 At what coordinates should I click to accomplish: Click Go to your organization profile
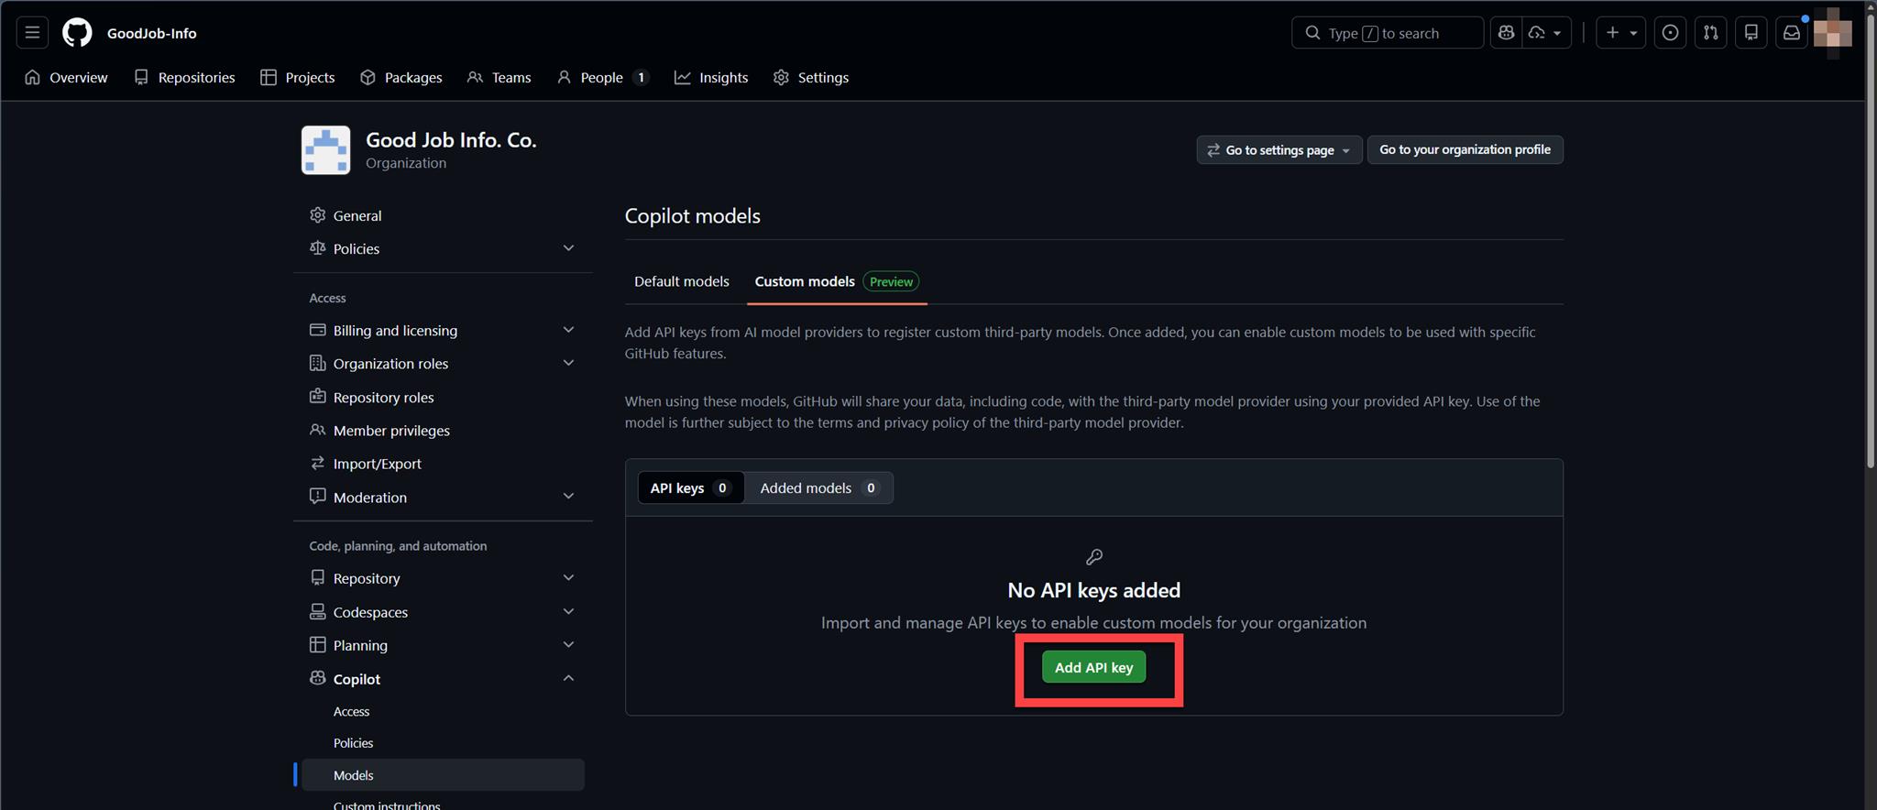click(x=1465, y=149)
